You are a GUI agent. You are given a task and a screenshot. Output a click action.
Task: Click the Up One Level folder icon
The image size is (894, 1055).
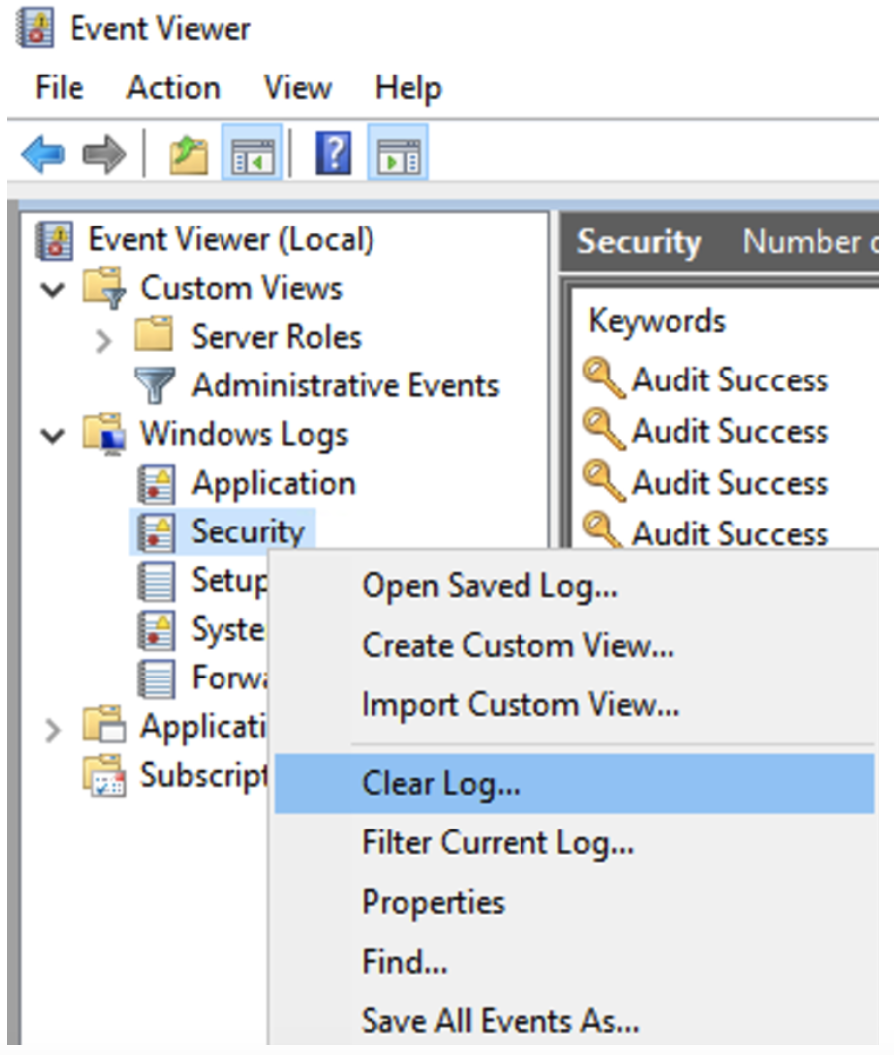(x=188, y=154)
